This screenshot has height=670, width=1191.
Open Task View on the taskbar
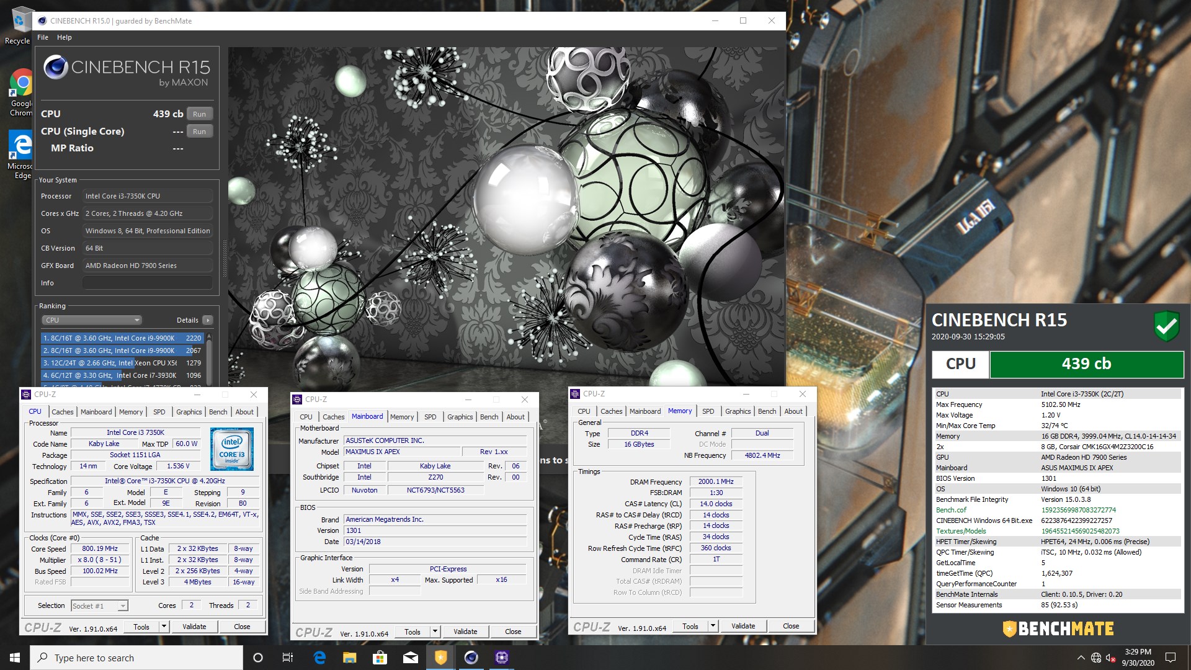coord(287,658)
